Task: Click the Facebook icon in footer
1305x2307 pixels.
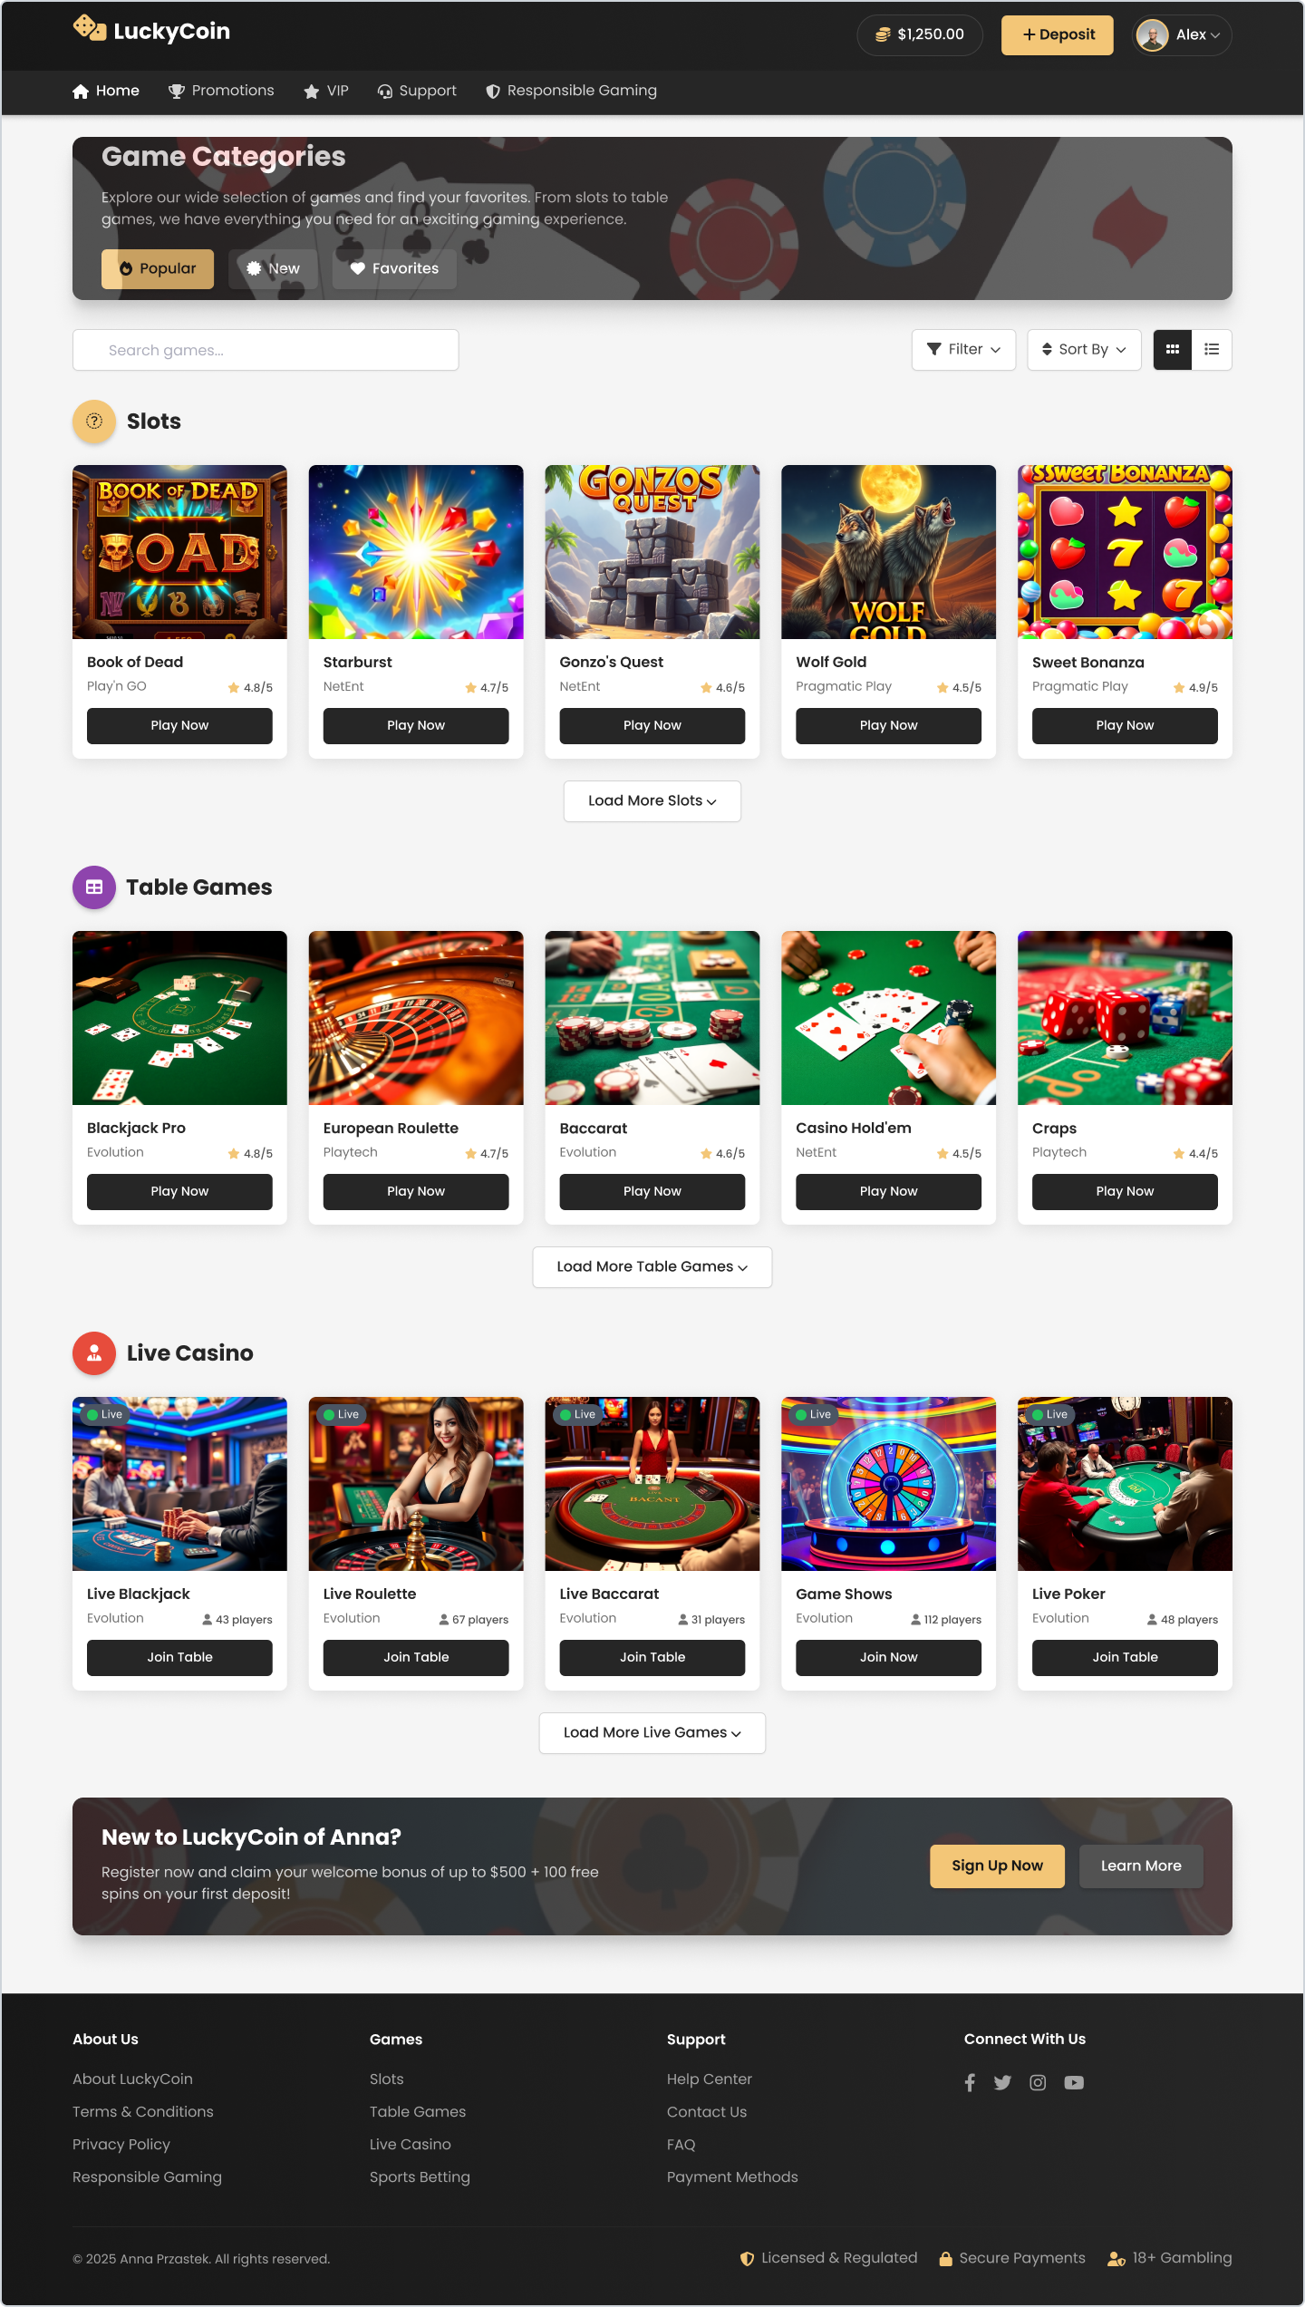Action: (970, 2082)
